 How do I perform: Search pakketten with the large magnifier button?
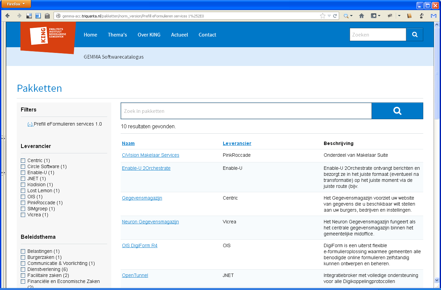tap(397, 111)
